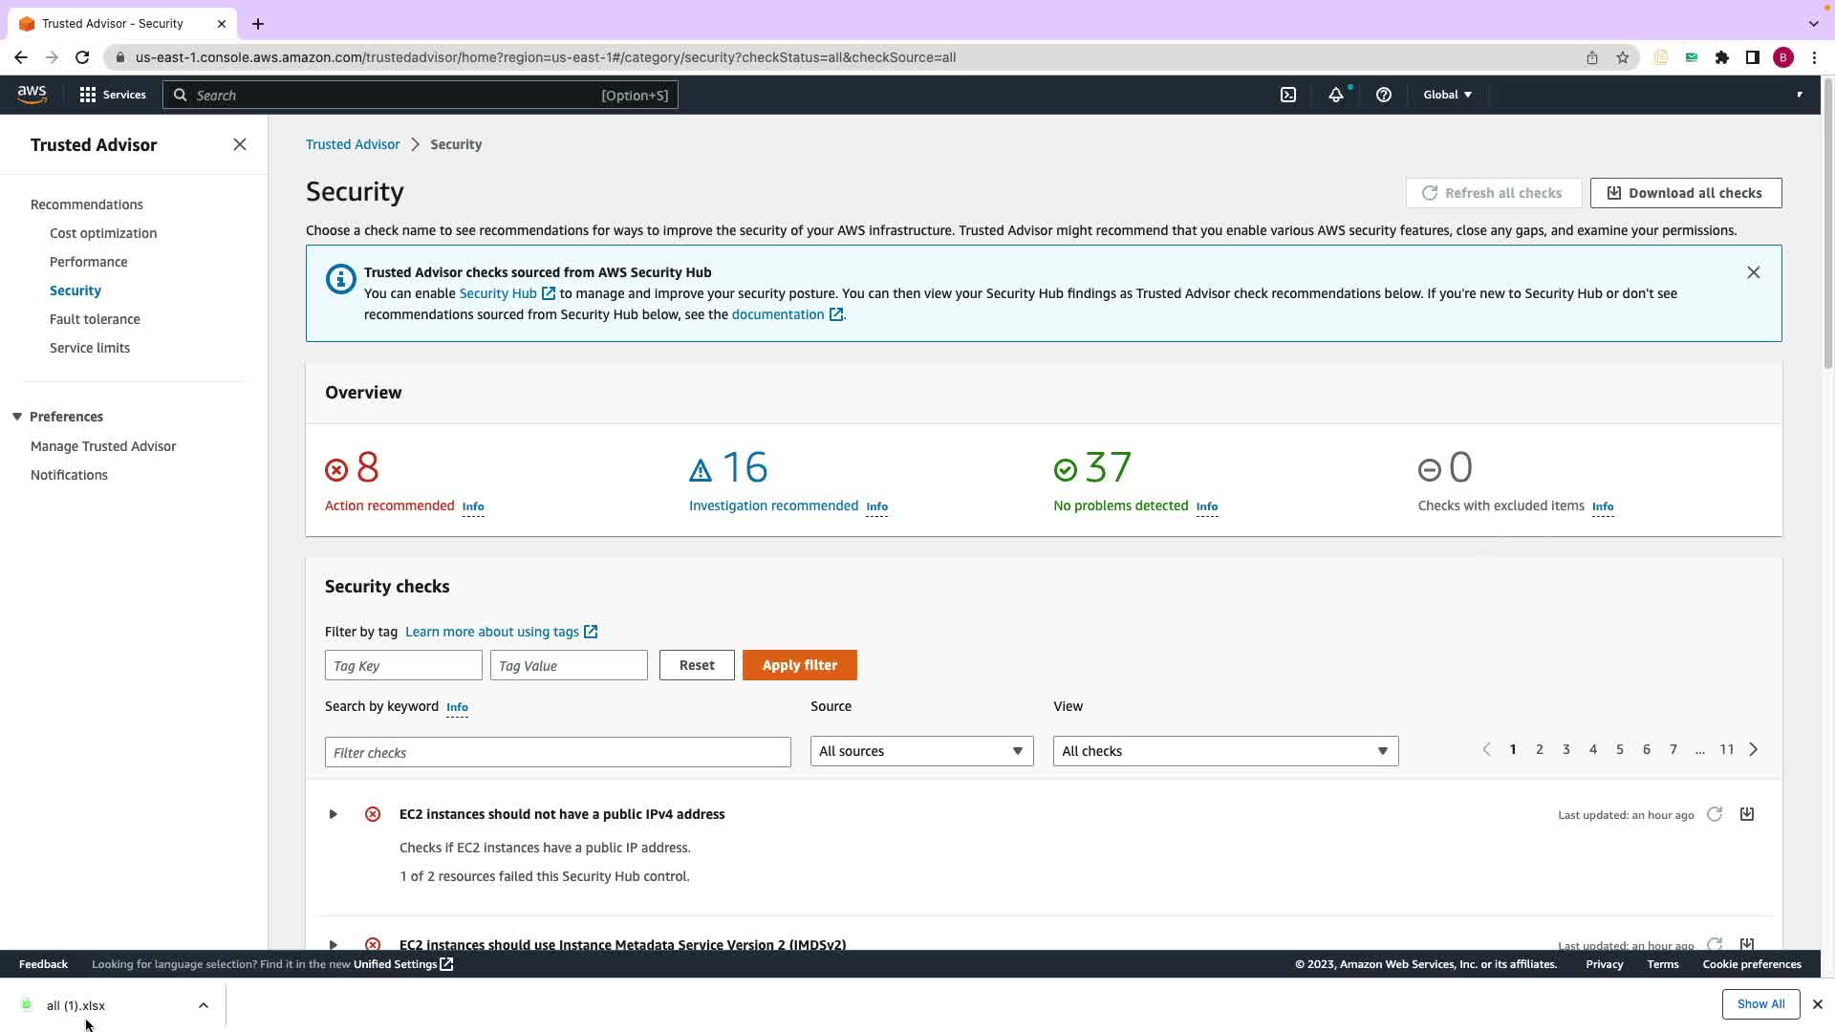
Task: Click the Apply filter button
Action: click(x=799, y=665)
